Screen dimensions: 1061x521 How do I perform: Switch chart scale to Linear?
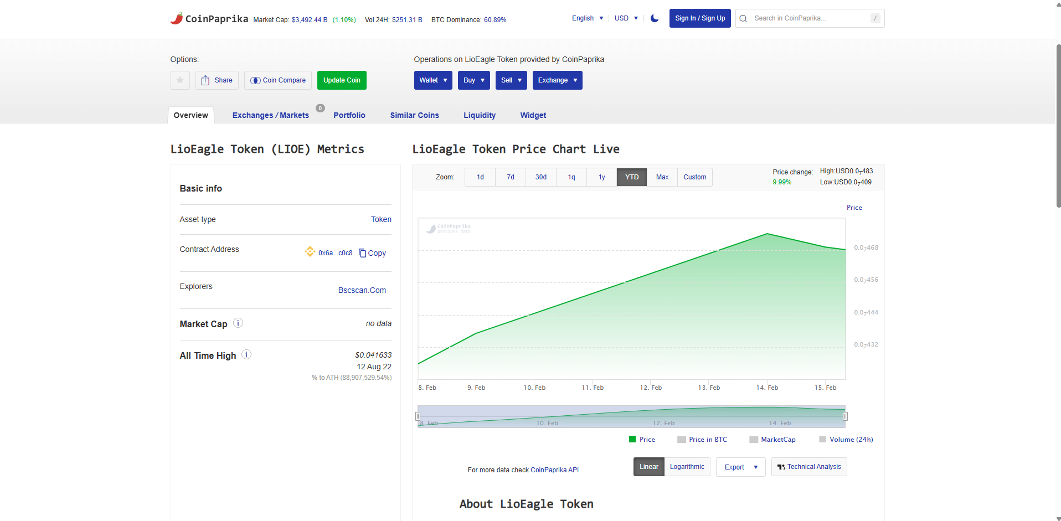pos(649,467)
